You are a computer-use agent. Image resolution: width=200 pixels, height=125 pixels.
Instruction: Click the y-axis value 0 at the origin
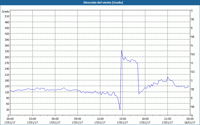point(8,115)
